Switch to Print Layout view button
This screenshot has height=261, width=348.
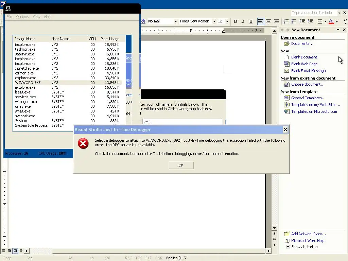(x=15, y=251)
